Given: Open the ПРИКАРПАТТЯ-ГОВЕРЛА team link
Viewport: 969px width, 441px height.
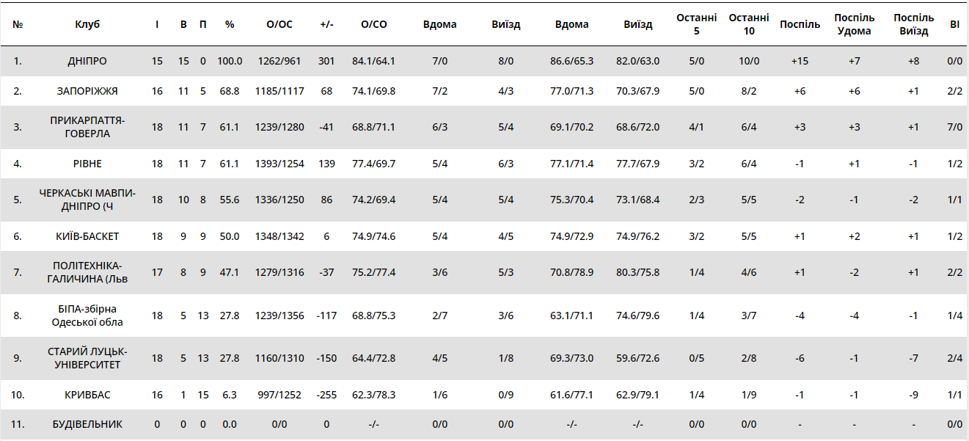Looking at the screenshot, I should [87, 127].
